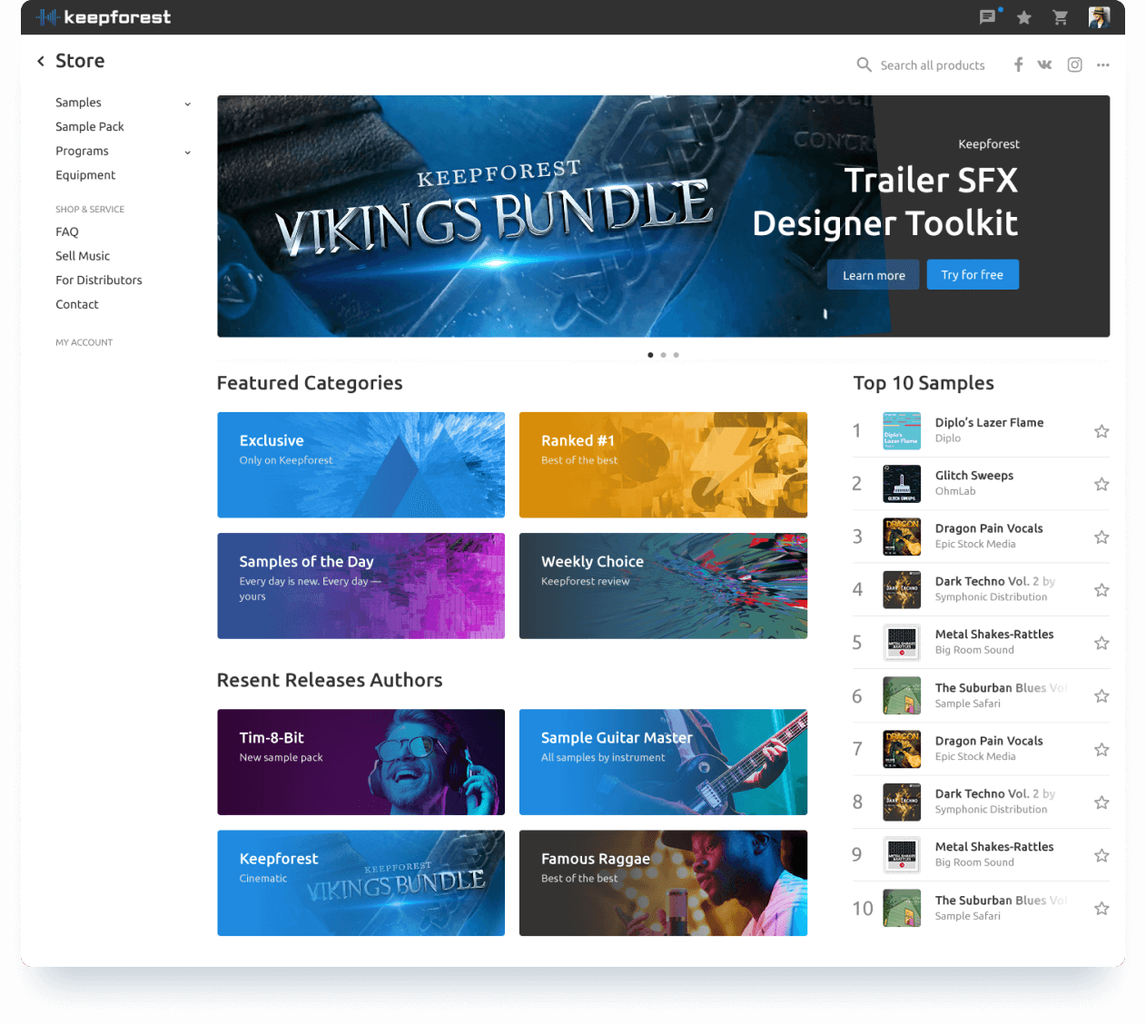Viewport: 1146px width, 1024px height.
Task: Open For Distributors page
Action: point(99,281)
